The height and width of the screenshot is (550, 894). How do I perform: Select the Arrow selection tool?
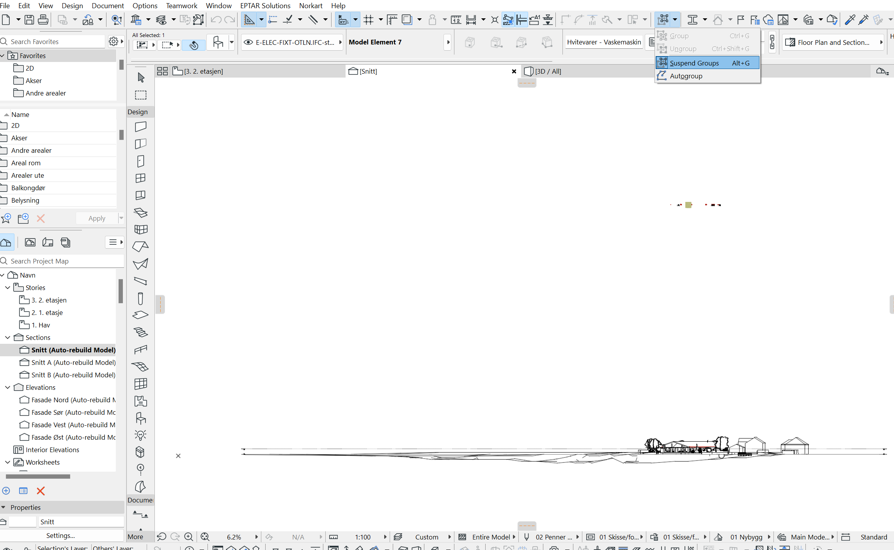(x=141, y=78)
